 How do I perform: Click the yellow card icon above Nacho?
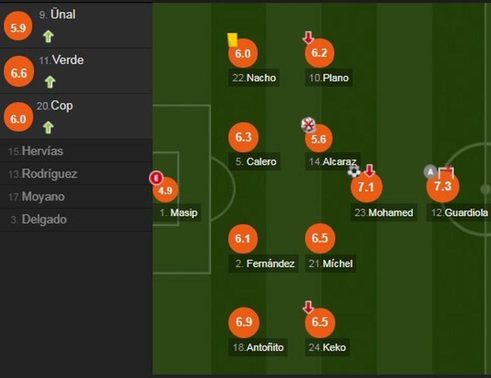[x=232, y=39]
